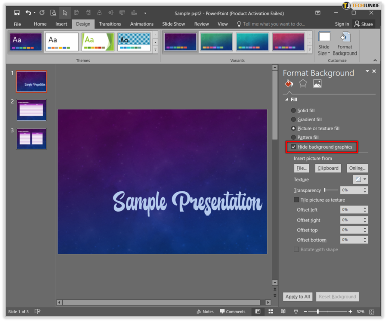Switch to the Home tab
The width and height of the screenshot is (387, 322).
pyautogui.click(x=40, y=24)
